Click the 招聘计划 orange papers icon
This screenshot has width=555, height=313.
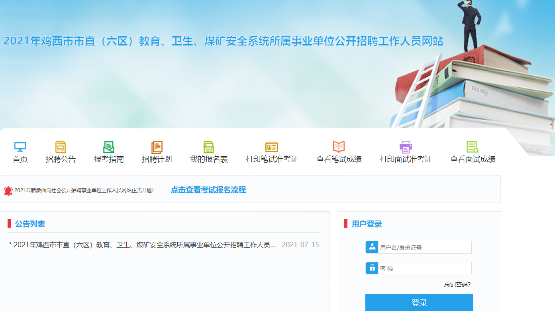pos(157,147)
